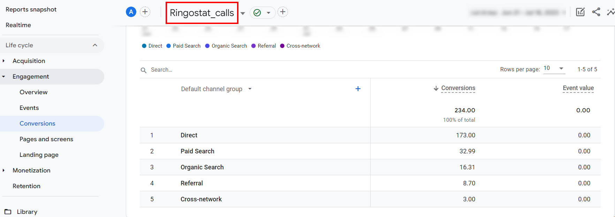Open Rows per page dropdown
615x217 pixels.
pyautogui.click(x=554, y=68)
